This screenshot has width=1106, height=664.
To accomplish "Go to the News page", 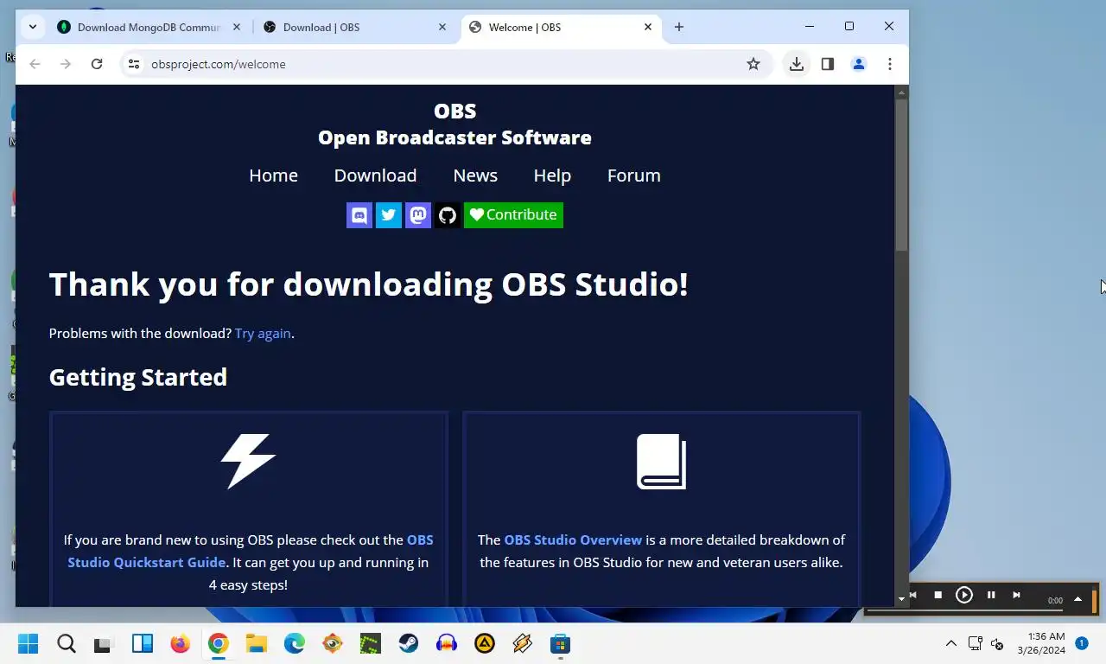I will pos(475,176).
